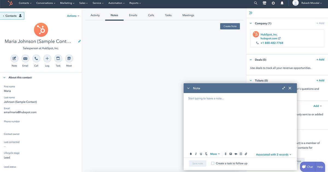Insert a link in the note

[x=225, y=154]
